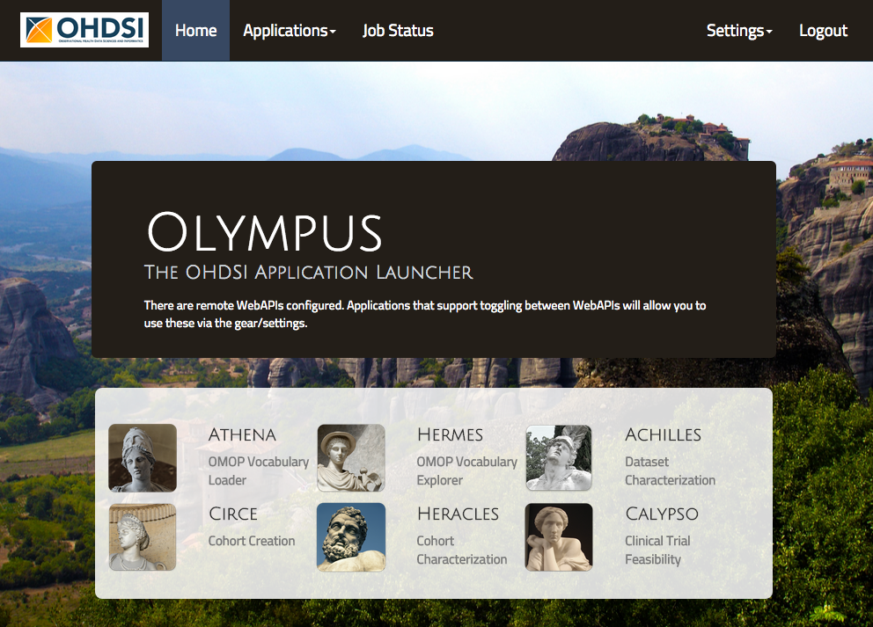Open the Job Status page

[x=398, y=31]
